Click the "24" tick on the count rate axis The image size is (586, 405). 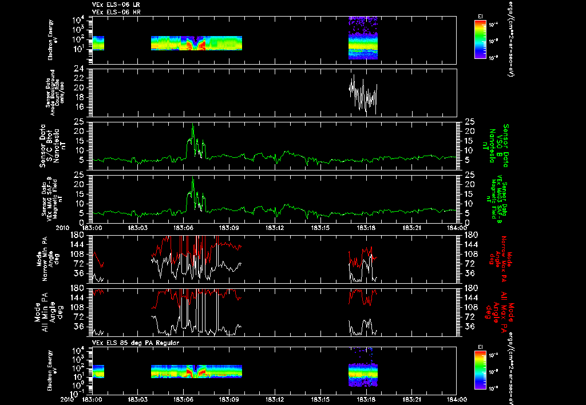point(79,69)
